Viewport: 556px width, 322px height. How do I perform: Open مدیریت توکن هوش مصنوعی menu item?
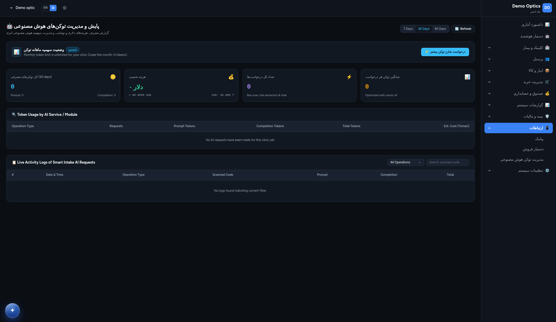pos(522,160)
